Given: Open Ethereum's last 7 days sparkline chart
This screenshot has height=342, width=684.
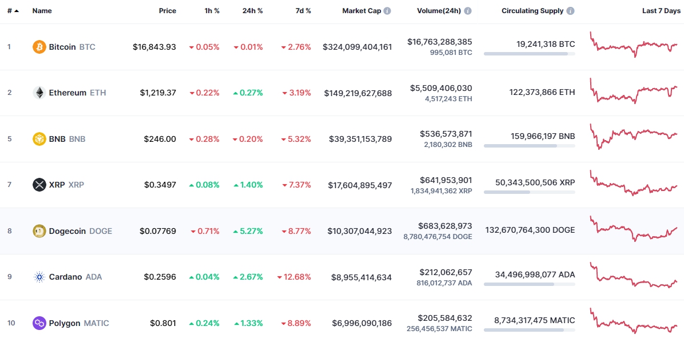Looking at the screenshot, I should (634, 91).
